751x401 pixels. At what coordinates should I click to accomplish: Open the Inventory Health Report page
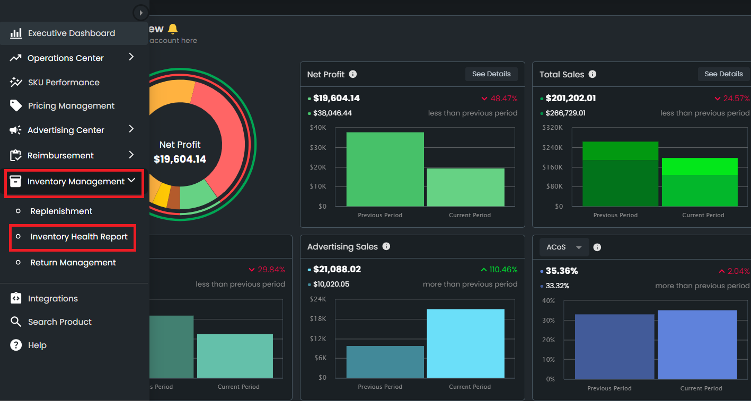73,237
